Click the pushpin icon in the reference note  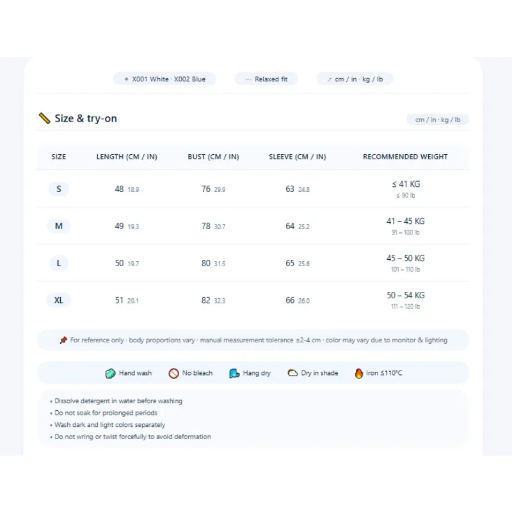[x=63, y=340]
